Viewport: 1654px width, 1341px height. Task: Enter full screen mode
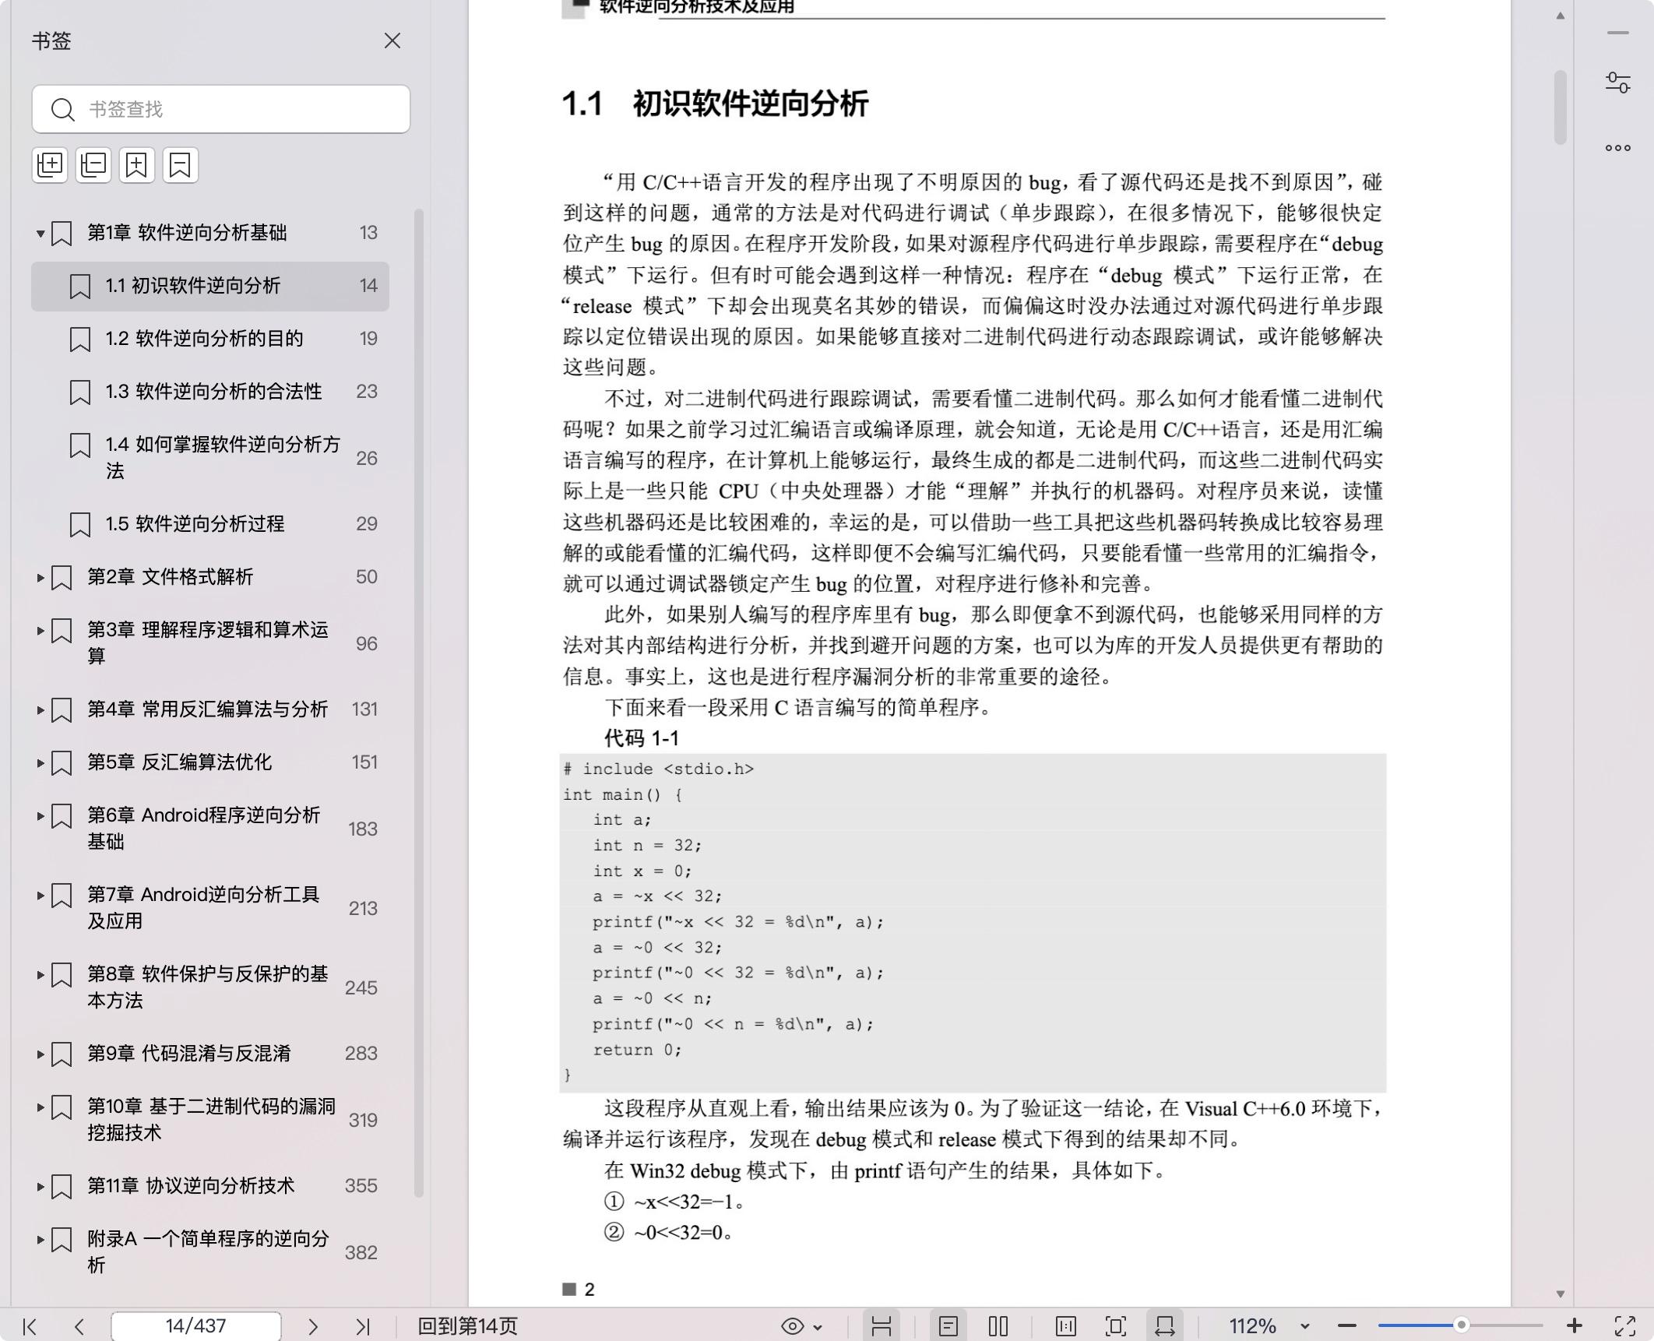[1625, 1326]
